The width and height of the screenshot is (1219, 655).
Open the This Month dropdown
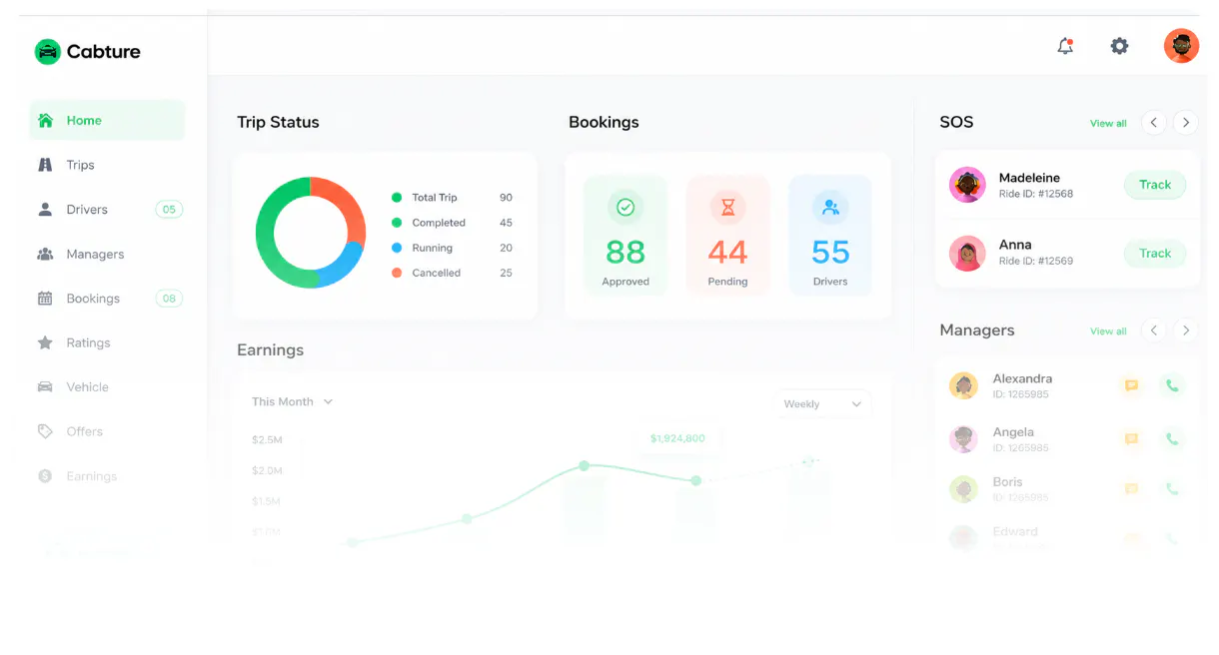point(293,401)
